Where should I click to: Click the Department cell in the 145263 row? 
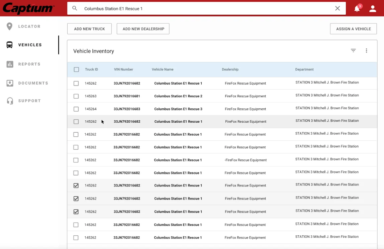[x=327, y=95]
